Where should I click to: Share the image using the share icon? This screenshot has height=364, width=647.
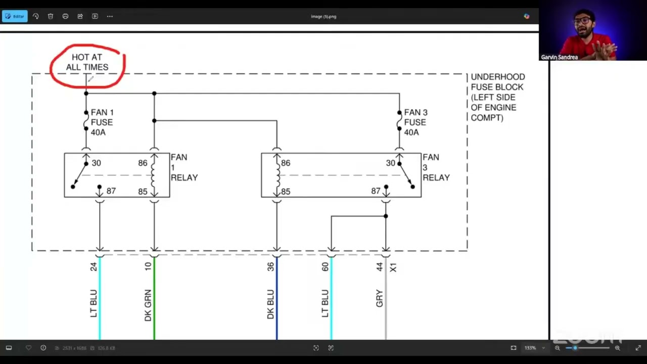coord(80,16)
